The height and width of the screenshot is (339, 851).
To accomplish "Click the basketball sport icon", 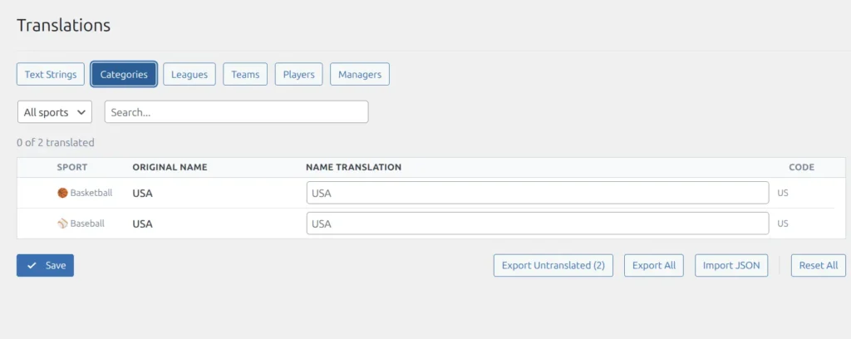I will 62,193.
